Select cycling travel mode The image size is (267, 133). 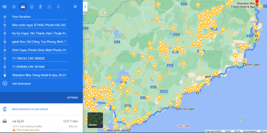click(49, 7)
